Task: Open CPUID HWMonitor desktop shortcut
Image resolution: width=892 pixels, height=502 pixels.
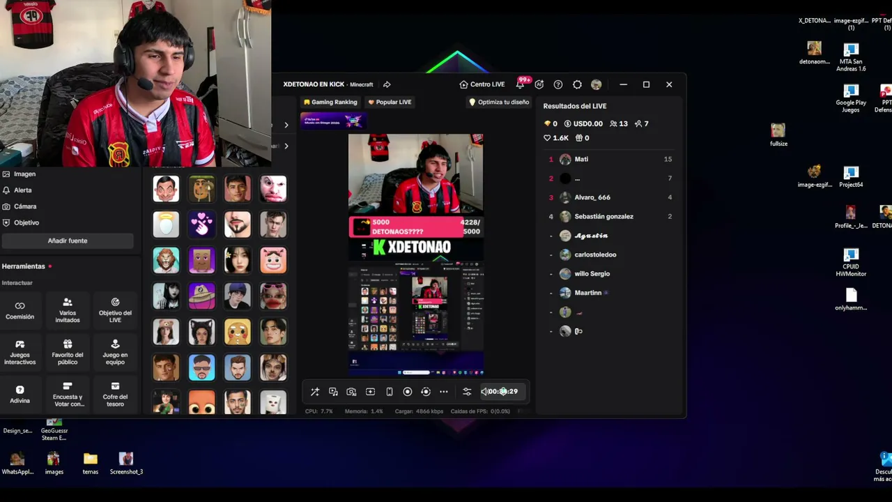Action: [x=851, y=263]
